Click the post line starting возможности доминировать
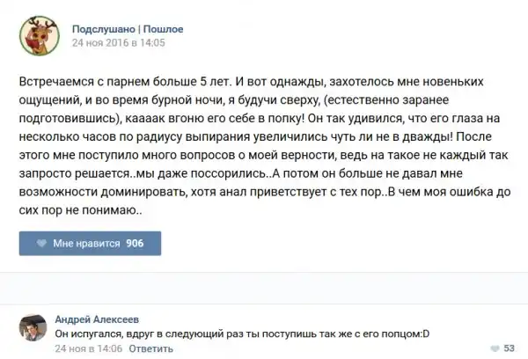The height and width of the screenshot is (359, 528). point(255,192)
